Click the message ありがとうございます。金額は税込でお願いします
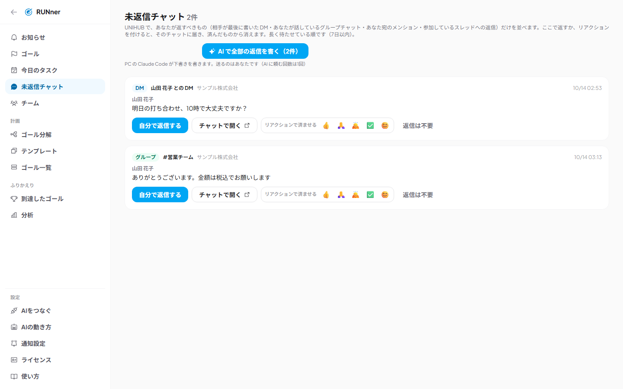Viewport: 623px width, 389px height. [201, 177]
